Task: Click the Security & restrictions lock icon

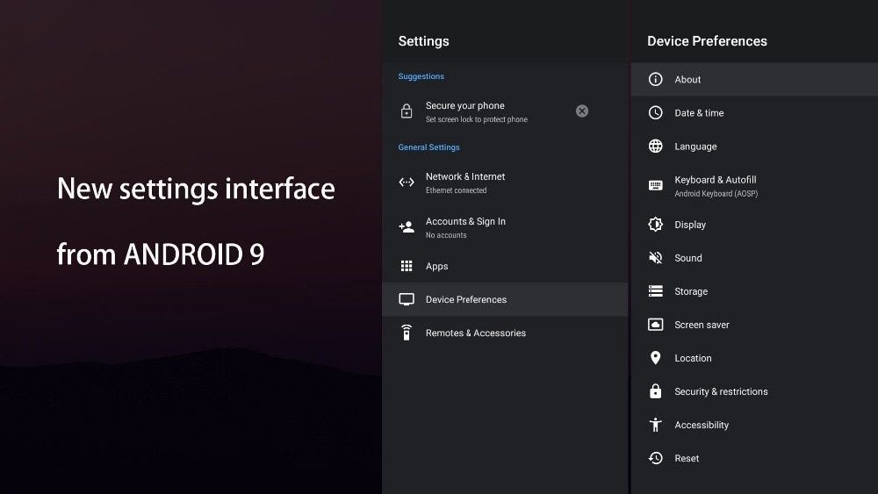Action: pos(655,391)
